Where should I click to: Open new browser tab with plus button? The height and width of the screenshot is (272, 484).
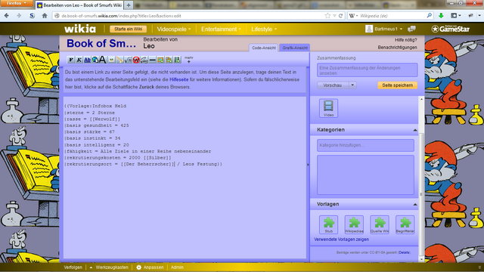click(129, 5)
